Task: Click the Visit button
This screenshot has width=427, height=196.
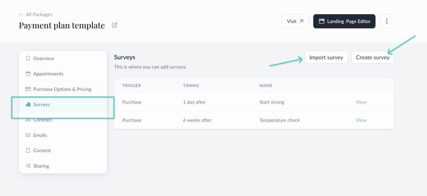Action: [295, 21]
